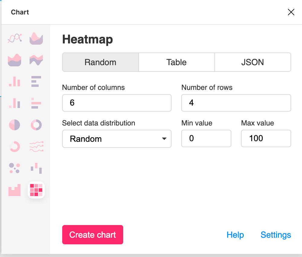Pick the radial progress chart icon
The width and height of the screenshot is (302, 257).
pos(14,147)
